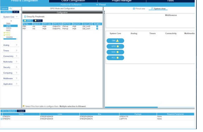The width and height of the screenshot is (203, 132).
Task: Expand the Analog category
Action: tap(10, 45)
